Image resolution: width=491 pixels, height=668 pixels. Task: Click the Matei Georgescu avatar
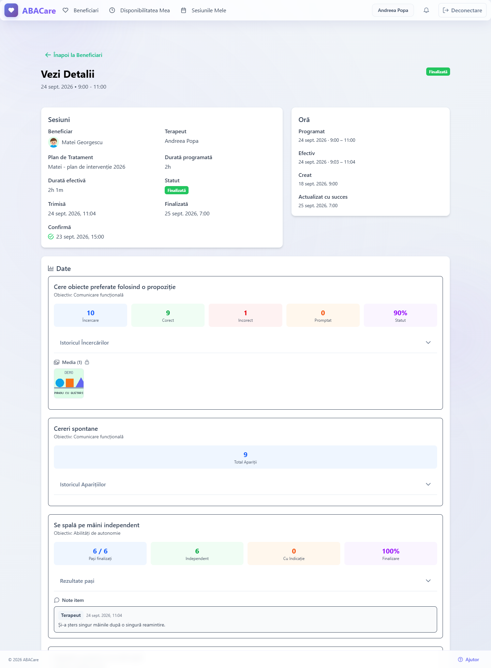(54, 142)
